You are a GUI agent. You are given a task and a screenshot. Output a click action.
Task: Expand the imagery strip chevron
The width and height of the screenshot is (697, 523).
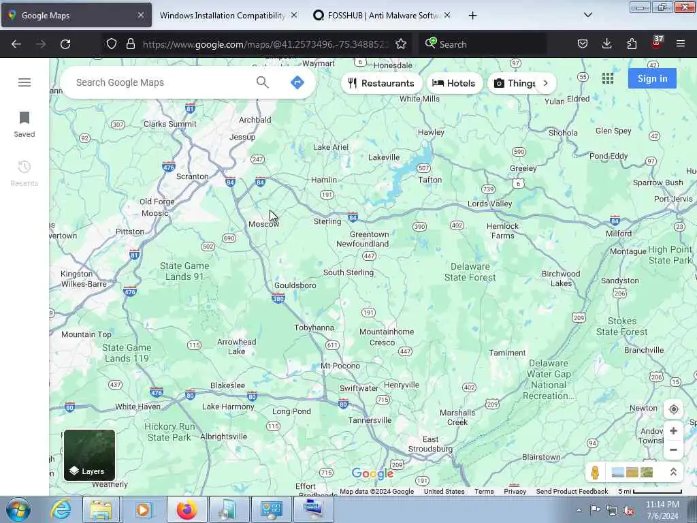pos(673,473)
